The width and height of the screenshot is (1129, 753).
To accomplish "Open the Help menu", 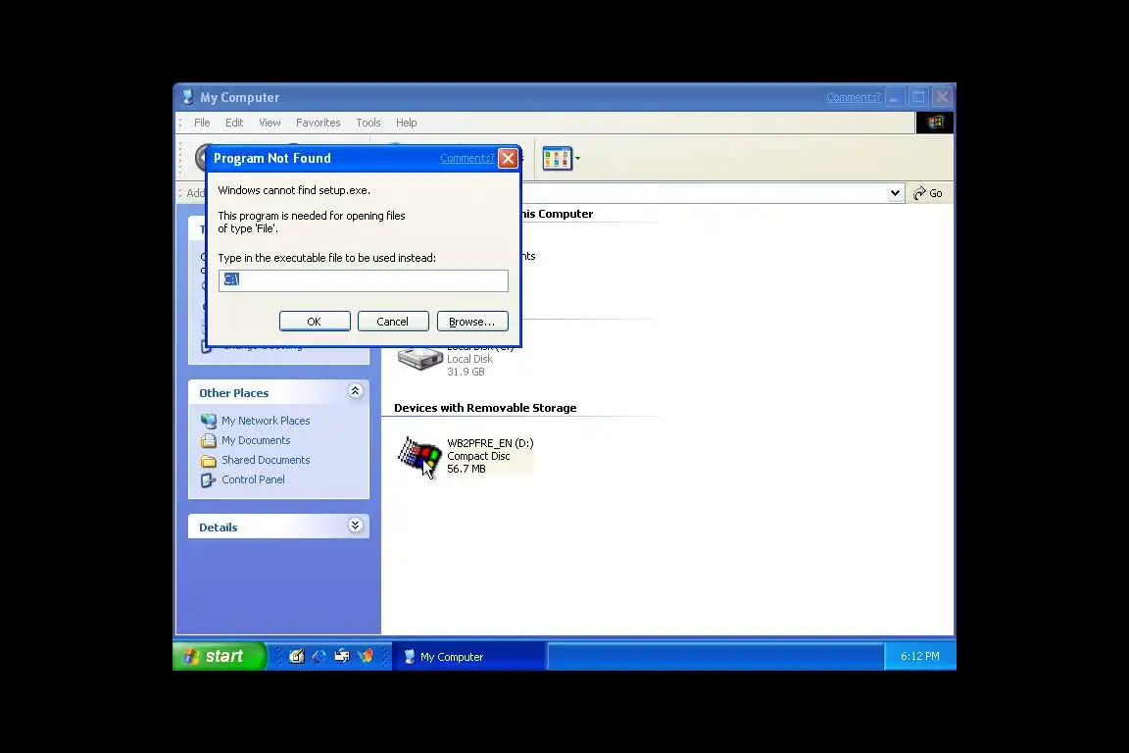I will pos(406,124).
